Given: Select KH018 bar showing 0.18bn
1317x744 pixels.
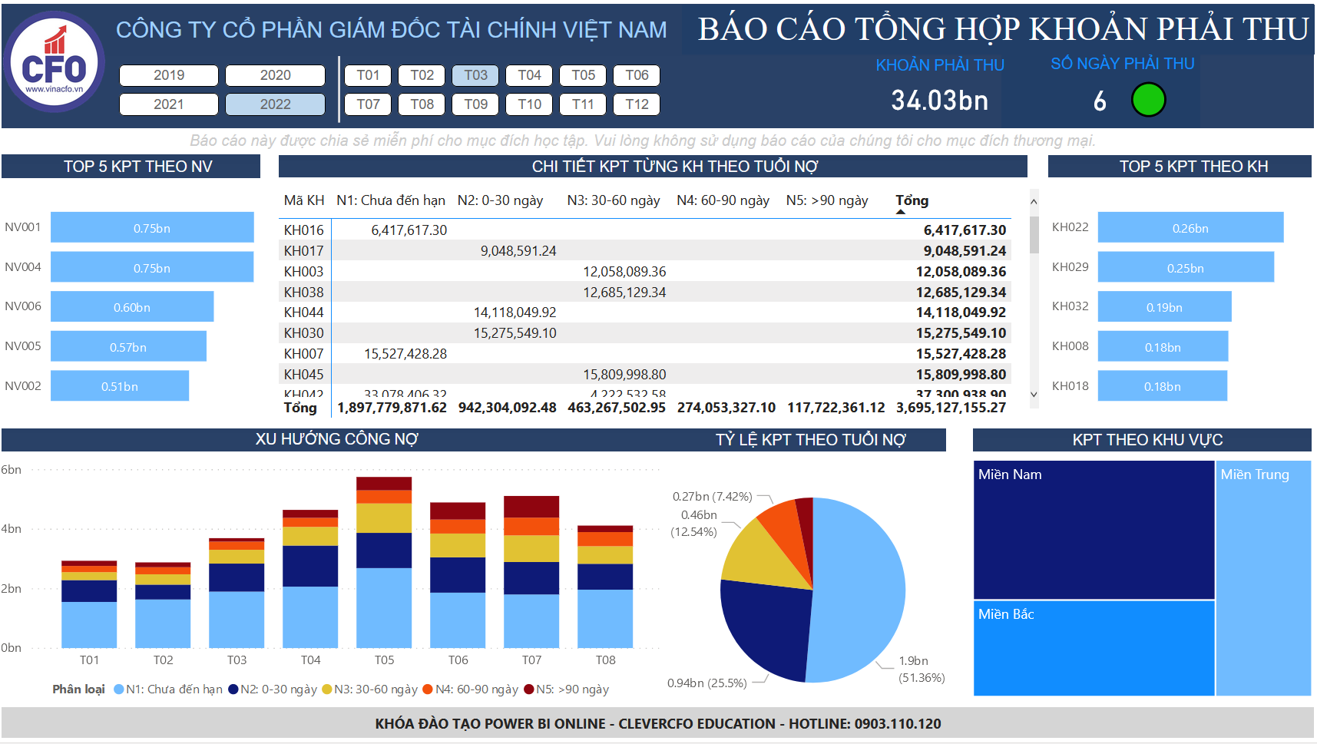Looking at the screenshot, I should 1162,386.
